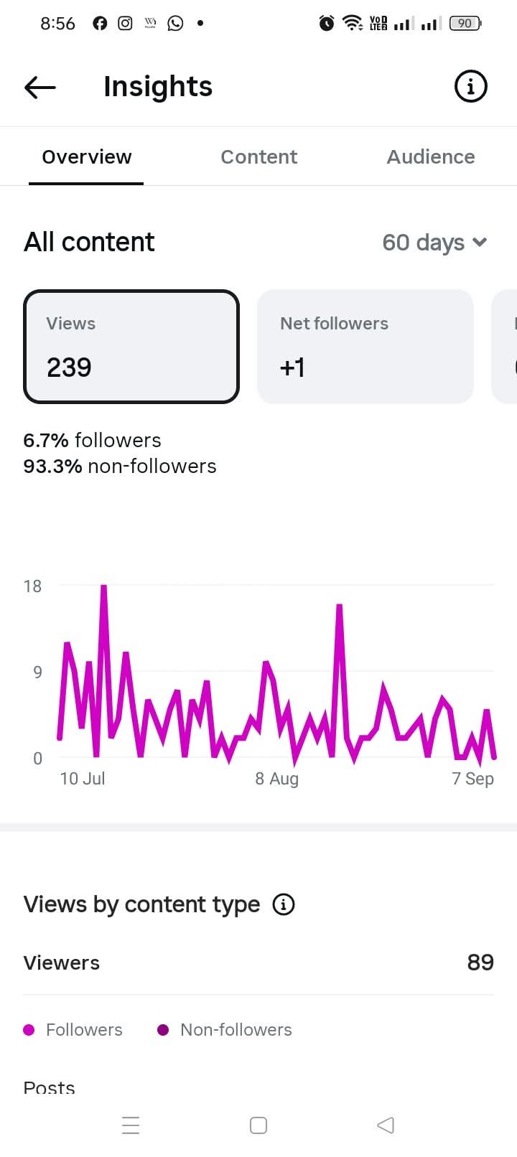Viewport: 517px width, 1157px height.
Task: Tap the Facebook notification icon in status bar
Action: (100, 24)
